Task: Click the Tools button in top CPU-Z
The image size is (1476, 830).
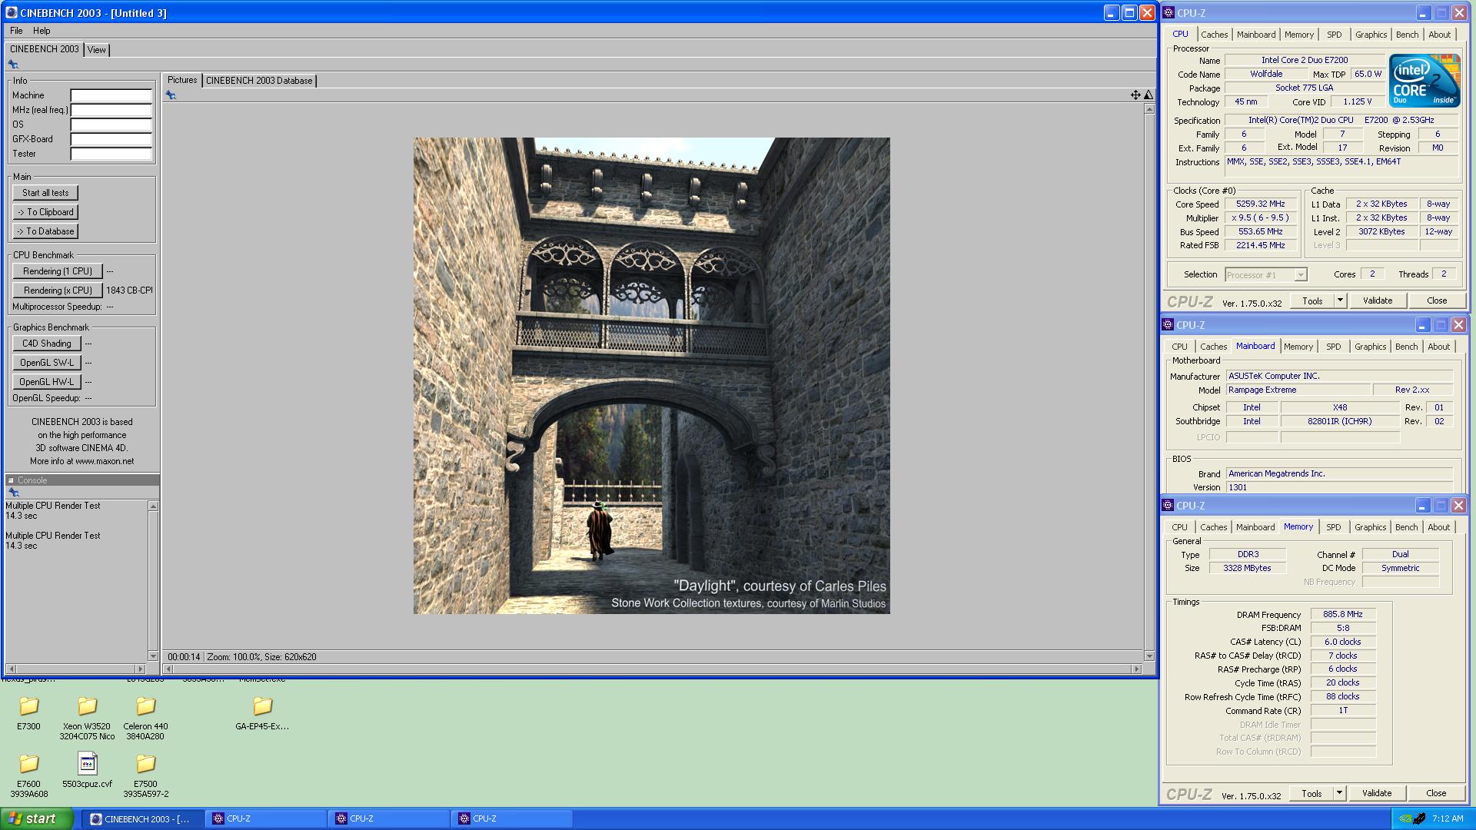Action: 1312,300
